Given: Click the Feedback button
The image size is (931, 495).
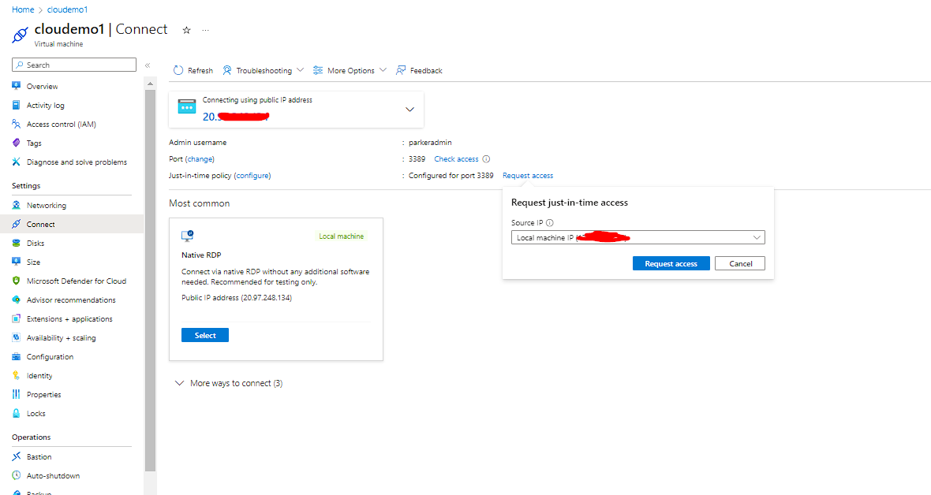Looking at the screenshot, I should [419, 71].
